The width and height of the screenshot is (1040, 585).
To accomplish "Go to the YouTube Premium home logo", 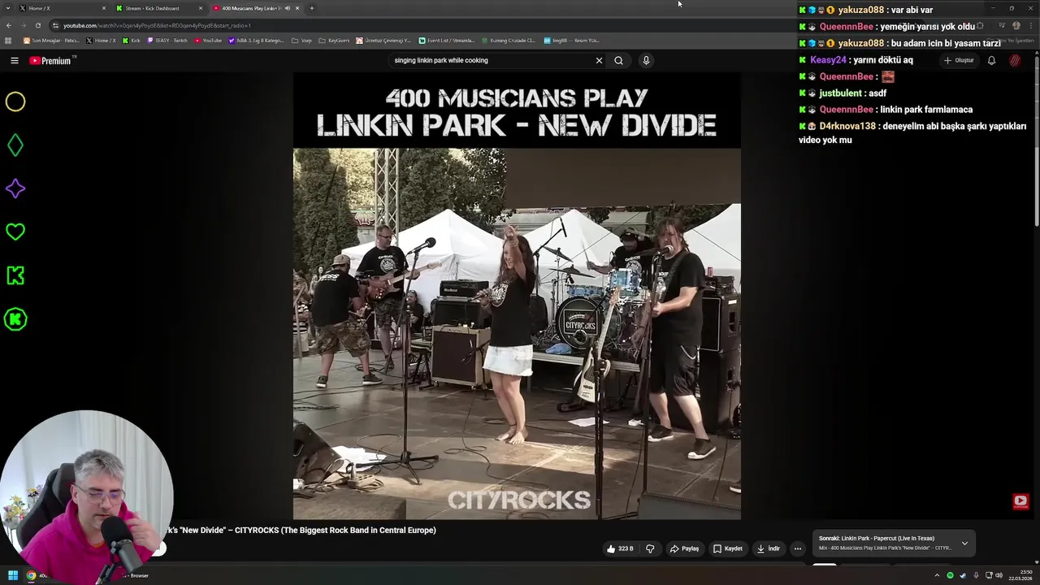I will pyautogui.click(x=50, y=61).
